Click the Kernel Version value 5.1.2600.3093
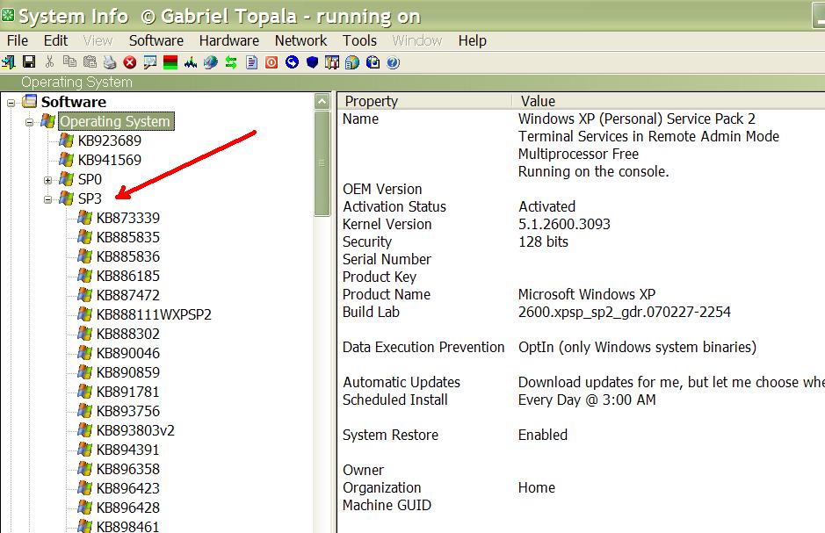The height and width of the screenshot is (533, 825). 564,224
